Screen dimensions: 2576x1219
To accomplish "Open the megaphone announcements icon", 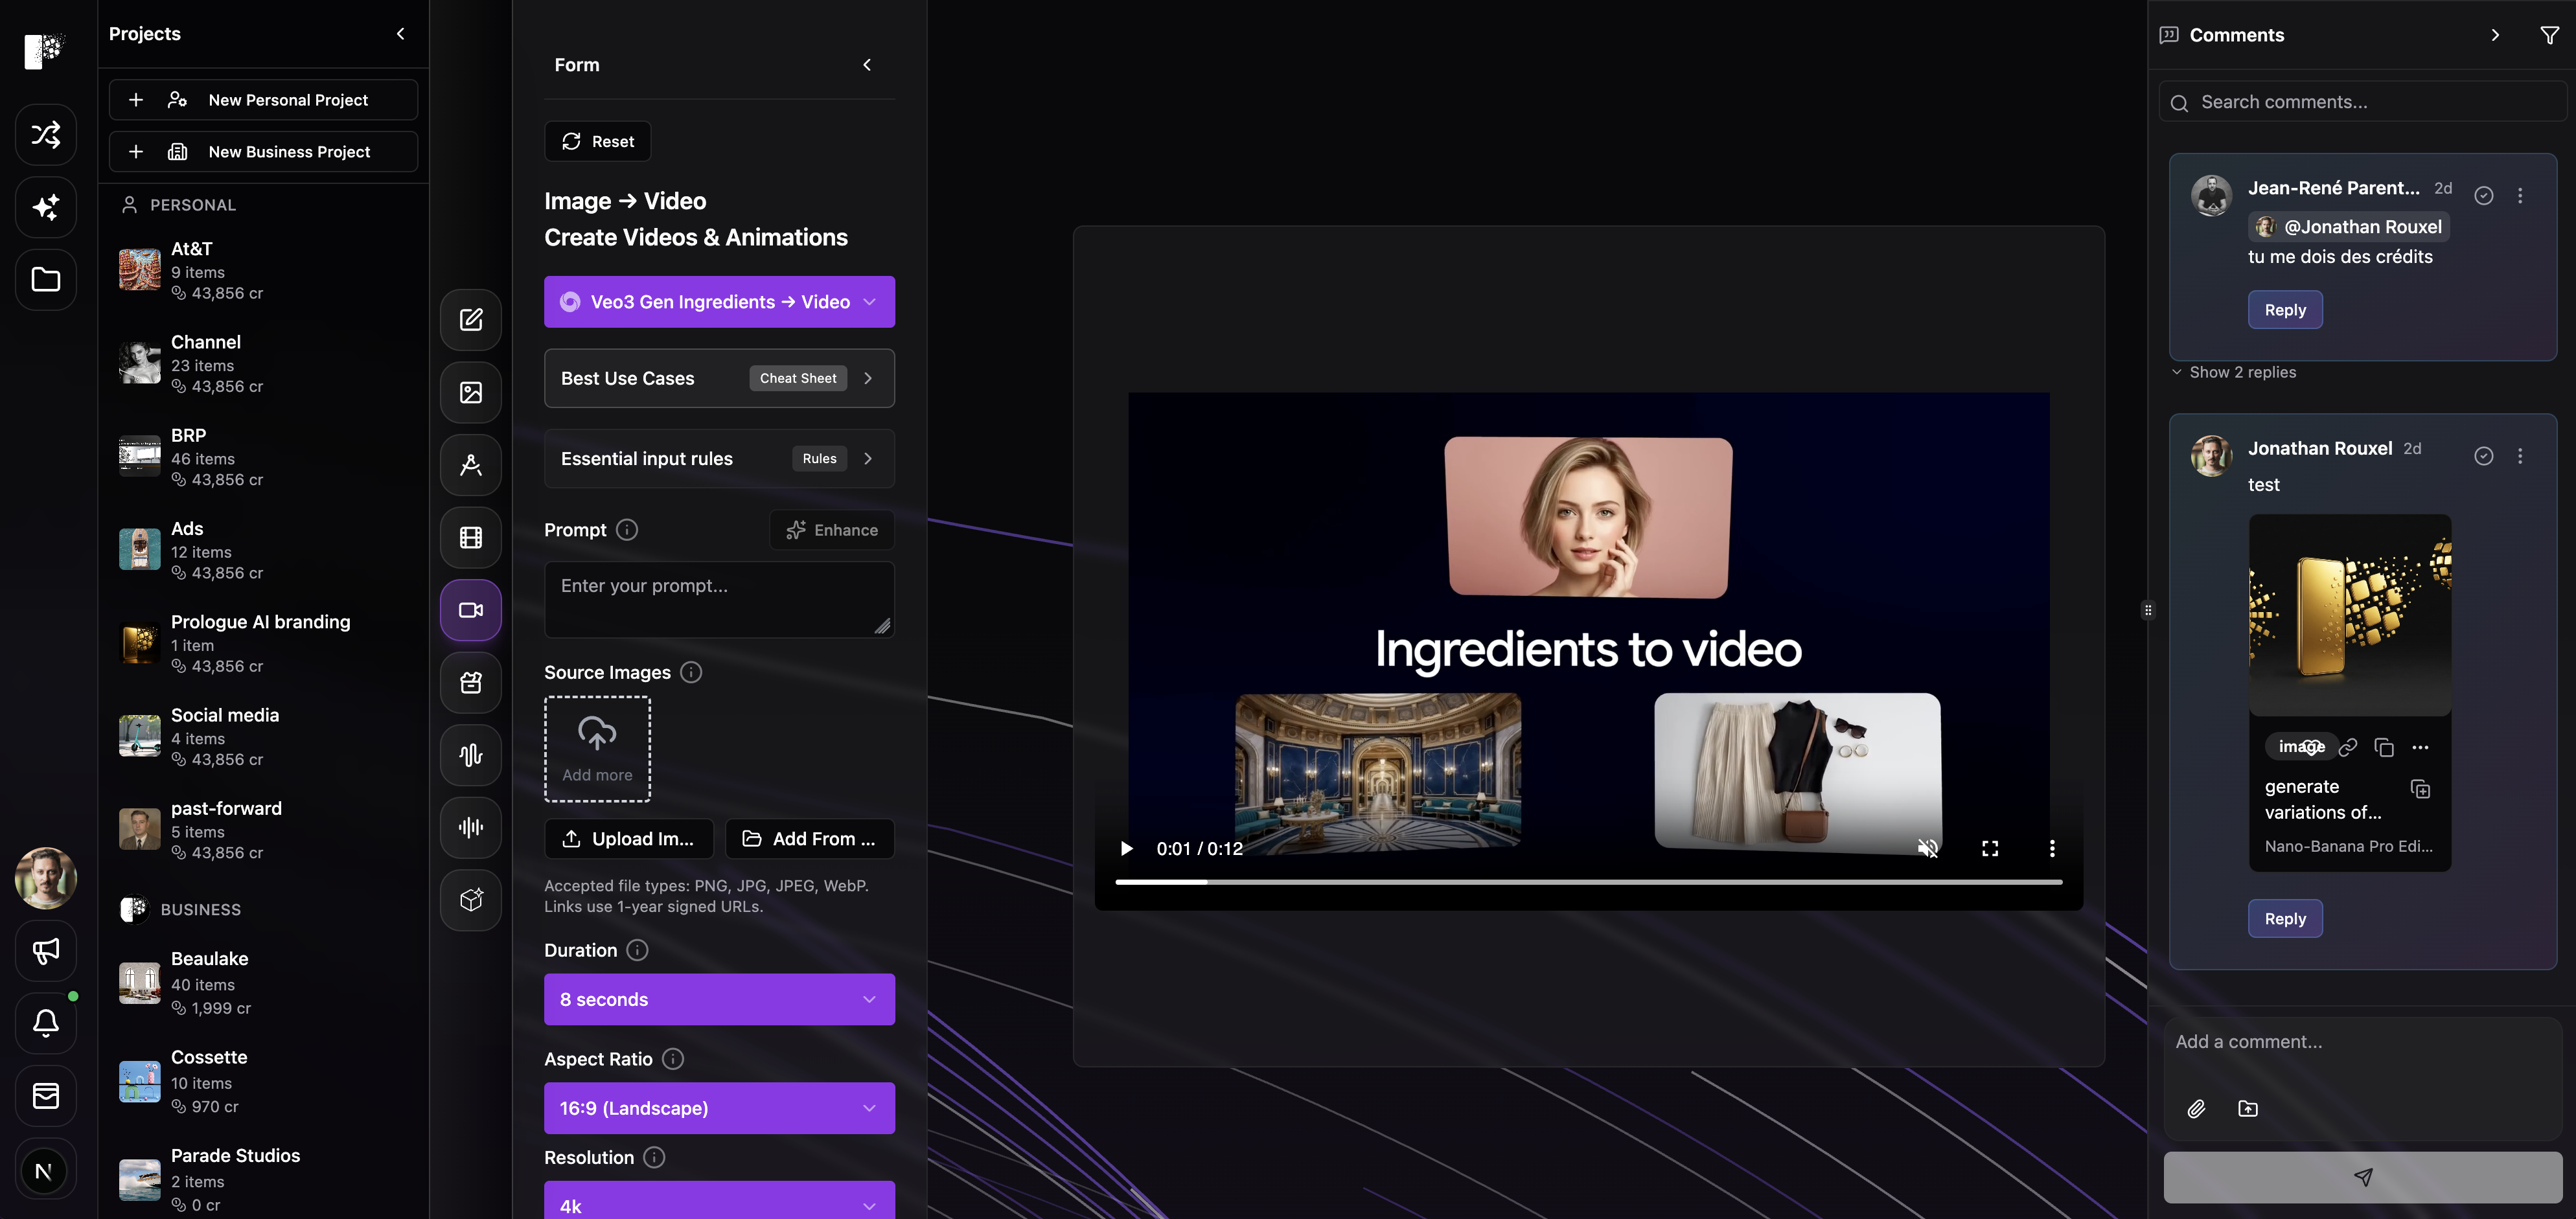I will [x=45, y=951].
